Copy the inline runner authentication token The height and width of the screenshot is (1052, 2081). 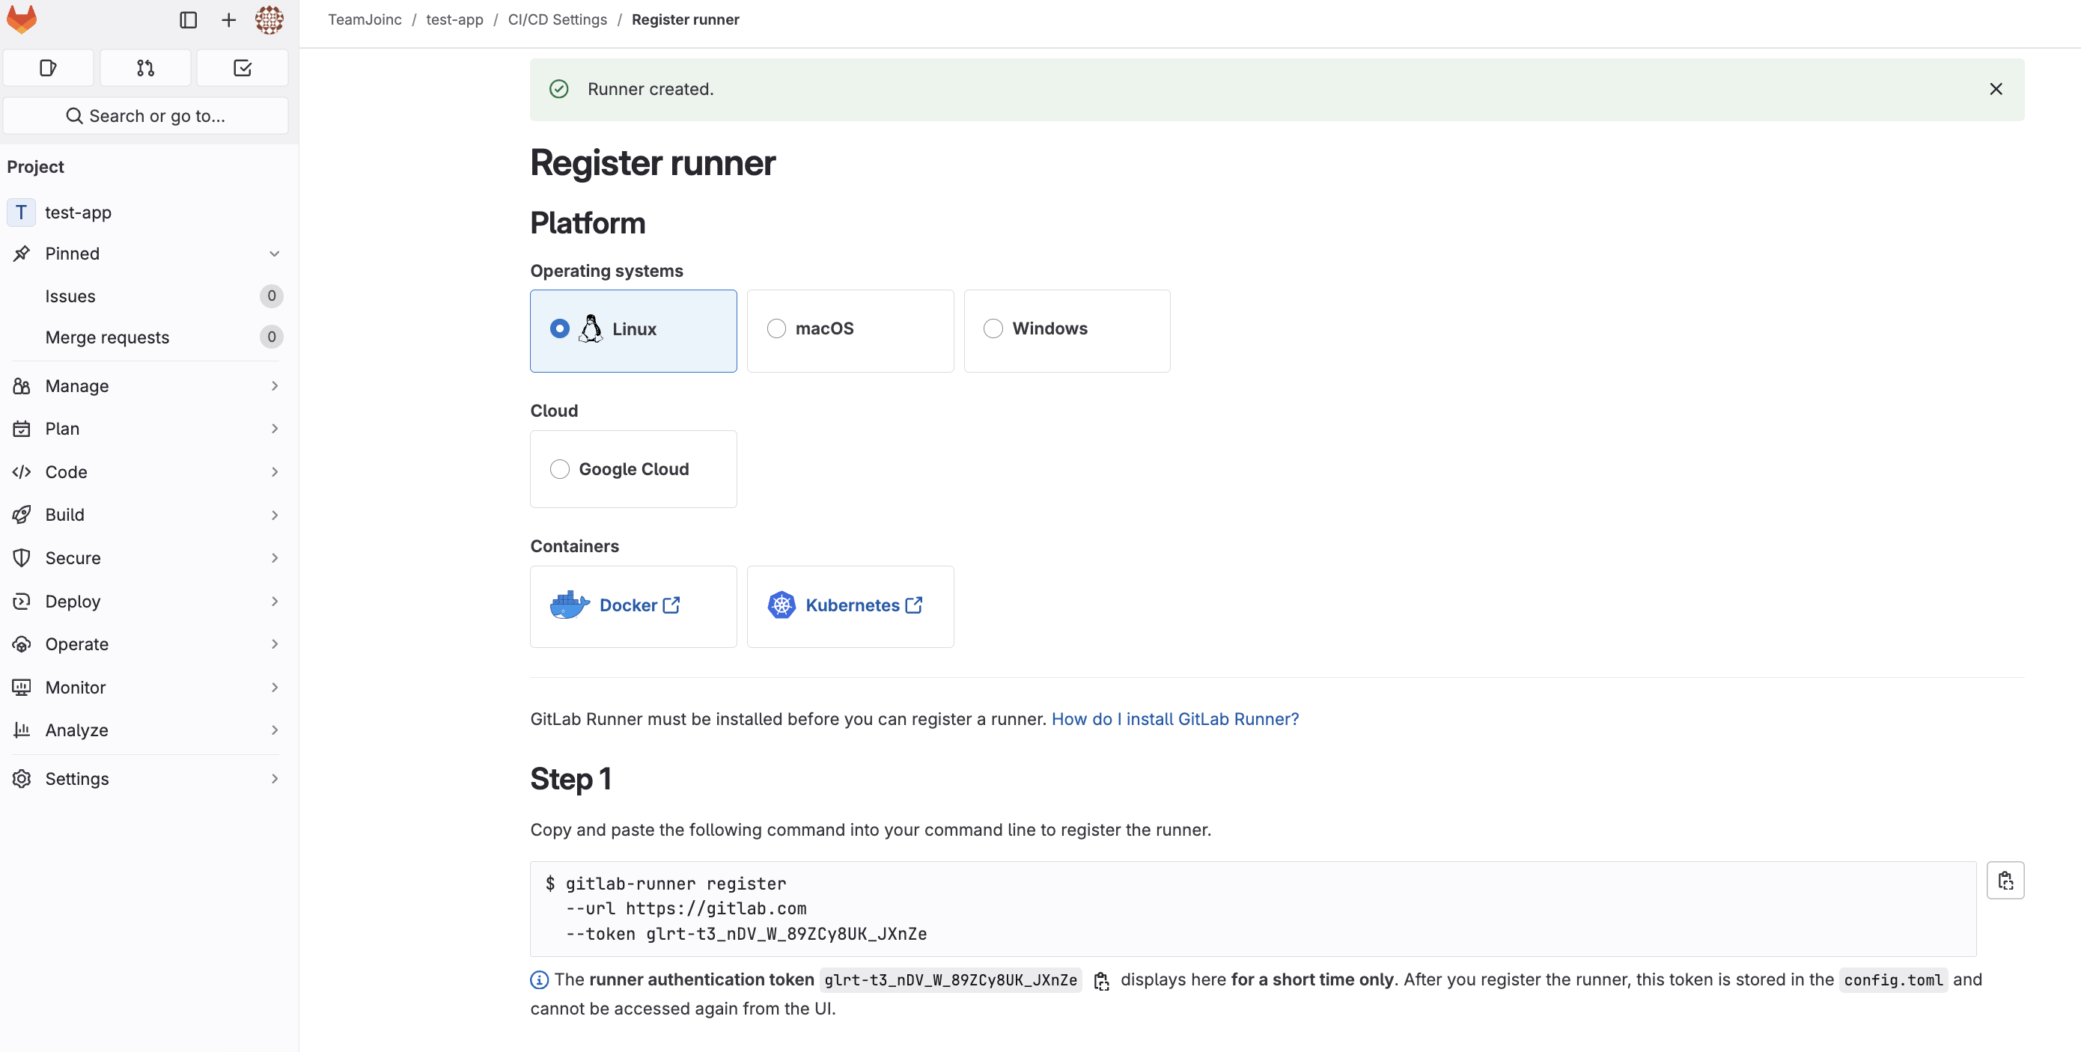point(1101,981)
